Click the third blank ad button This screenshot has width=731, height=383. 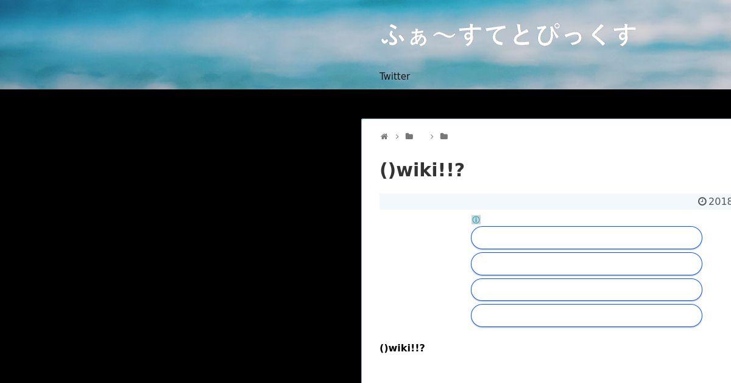587,289
